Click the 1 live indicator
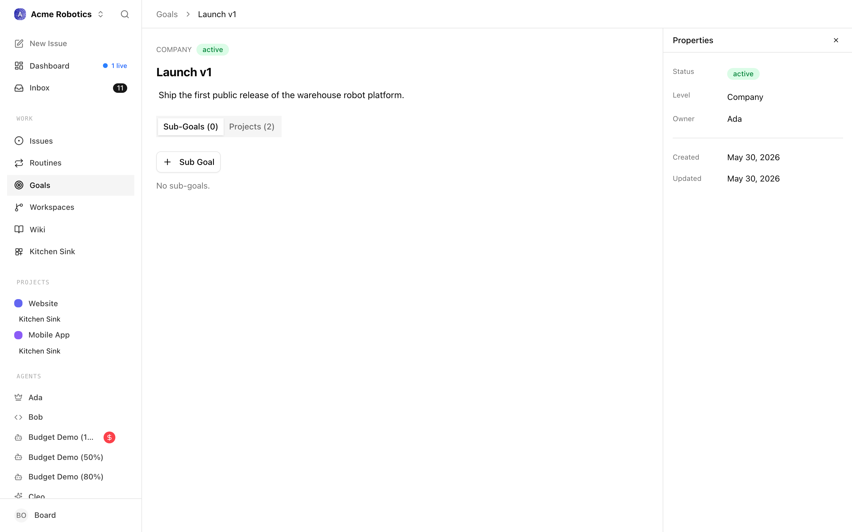 pyautogui.click(x=115, y=66)
